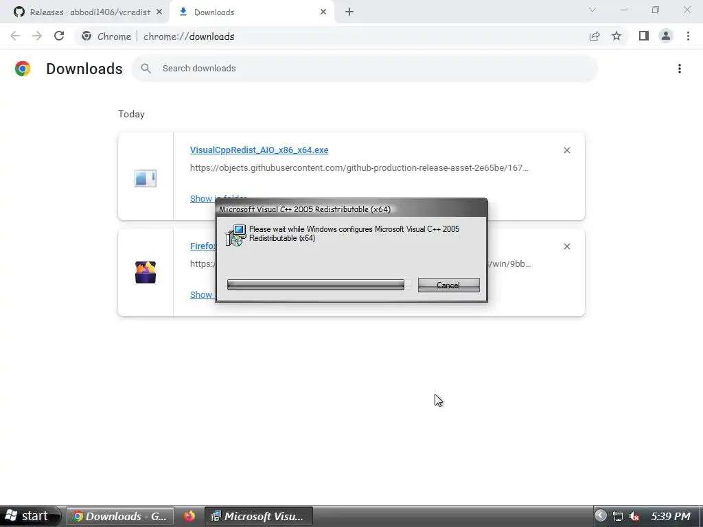Viewport: 703px width, 527px height.
Task: Remove VisualCppRedist download from list
Action: 566,150
